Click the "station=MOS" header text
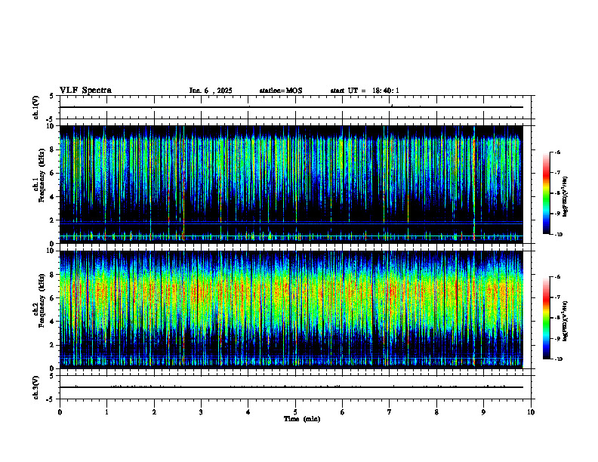The height and width of the screenshot is (462, 598). coord(281,91)
